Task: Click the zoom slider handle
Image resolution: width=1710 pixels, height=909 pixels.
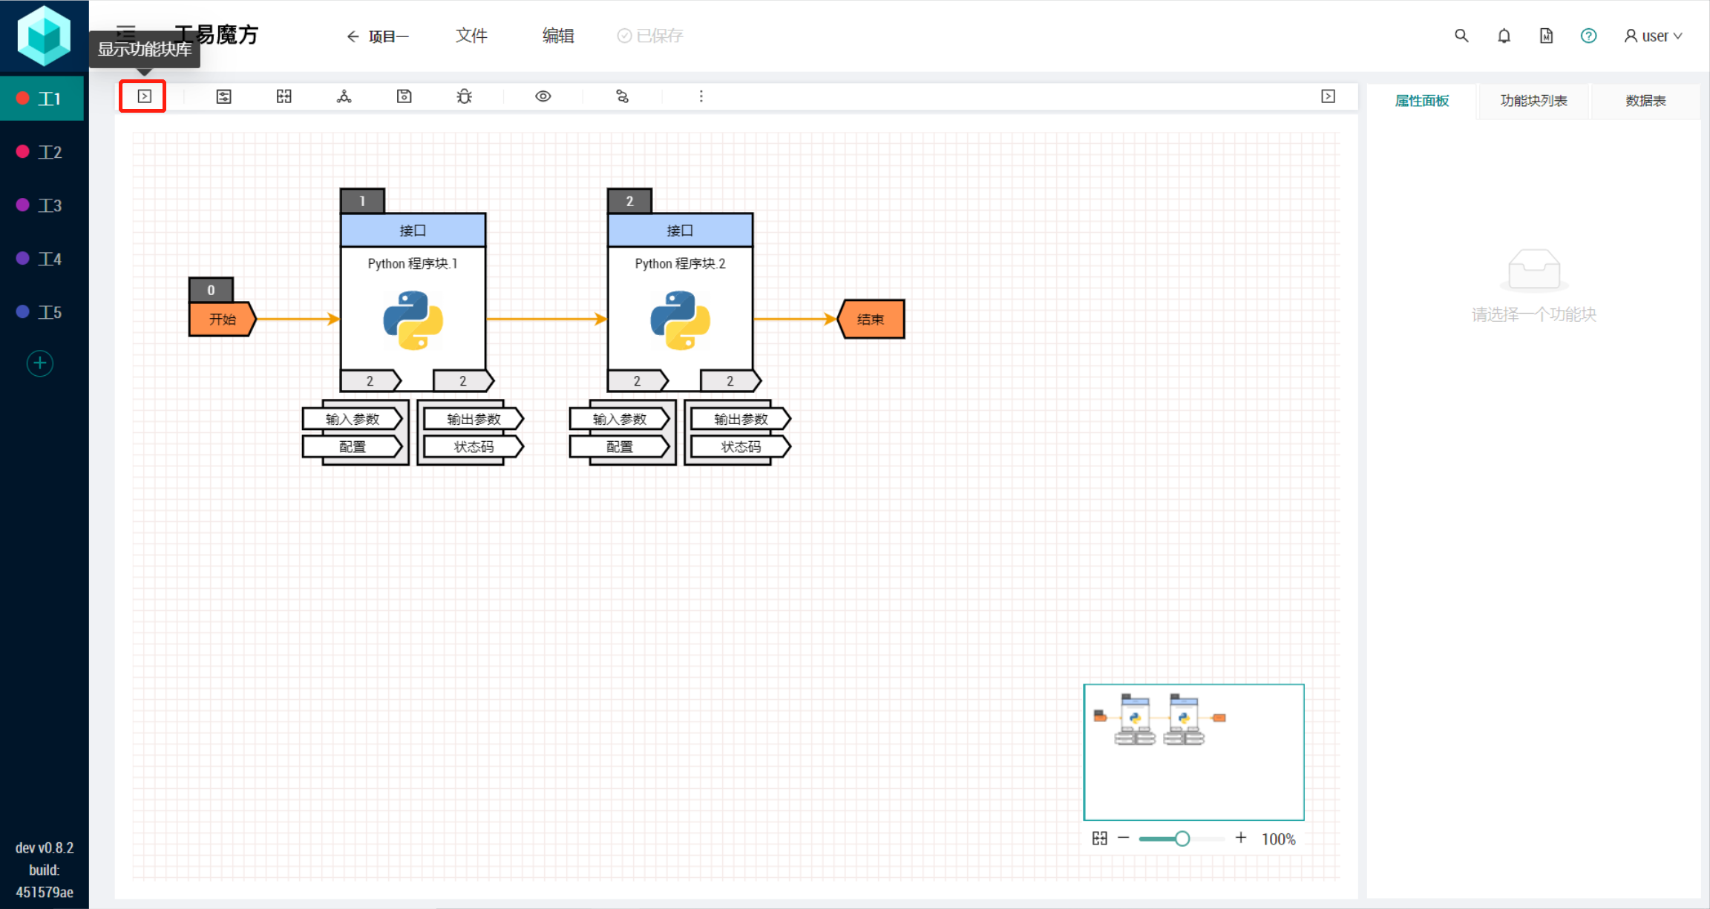Action: tap(1182, 839)
